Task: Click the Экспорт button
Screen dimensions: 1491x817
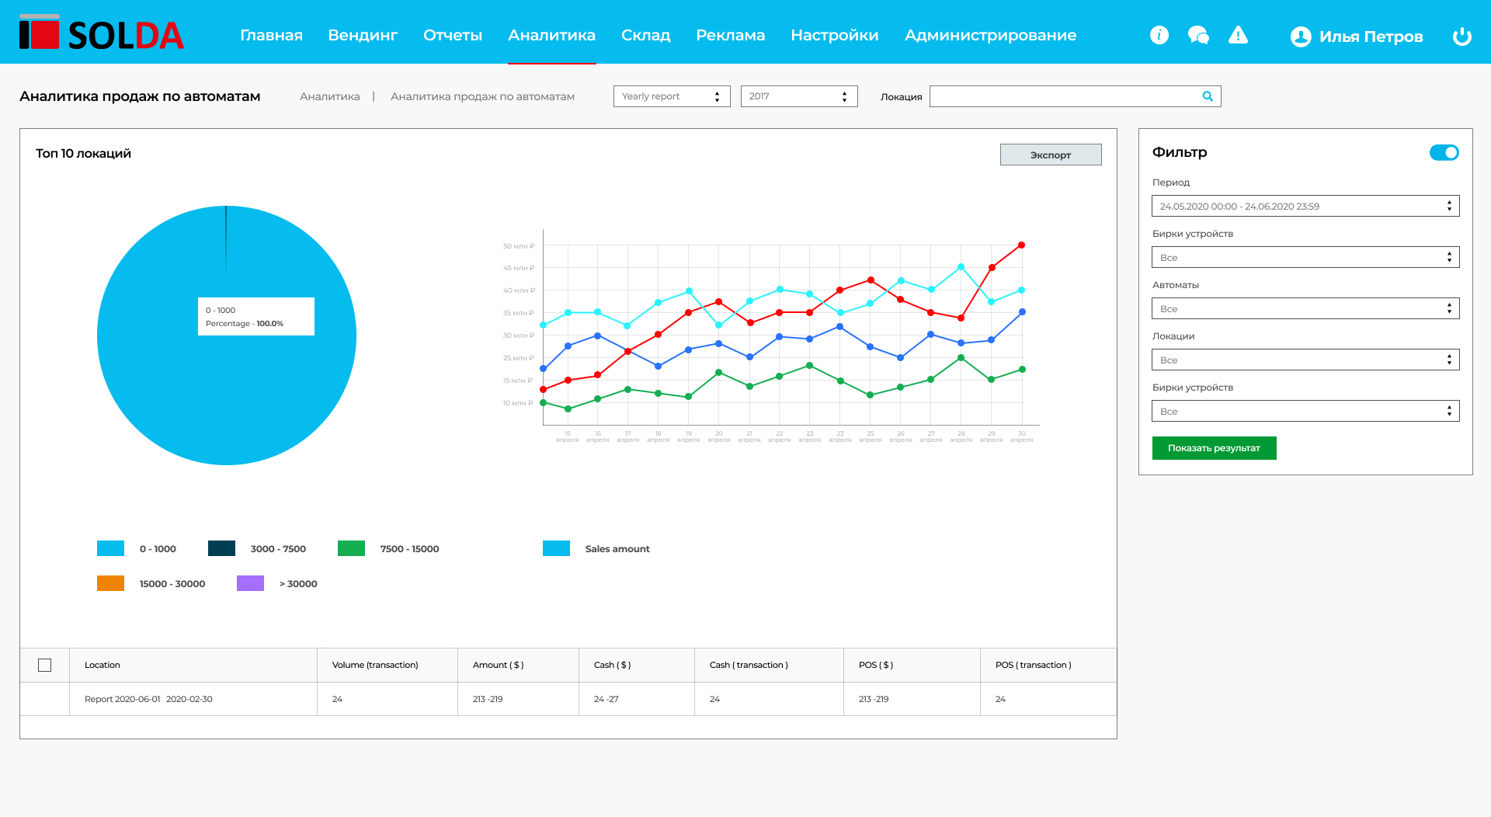Action: (1050, 155)
